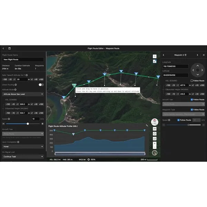Uncheck Follow Route for Waypoint Type
Viewport: 207px width, 207px height.
pos(192,110)
